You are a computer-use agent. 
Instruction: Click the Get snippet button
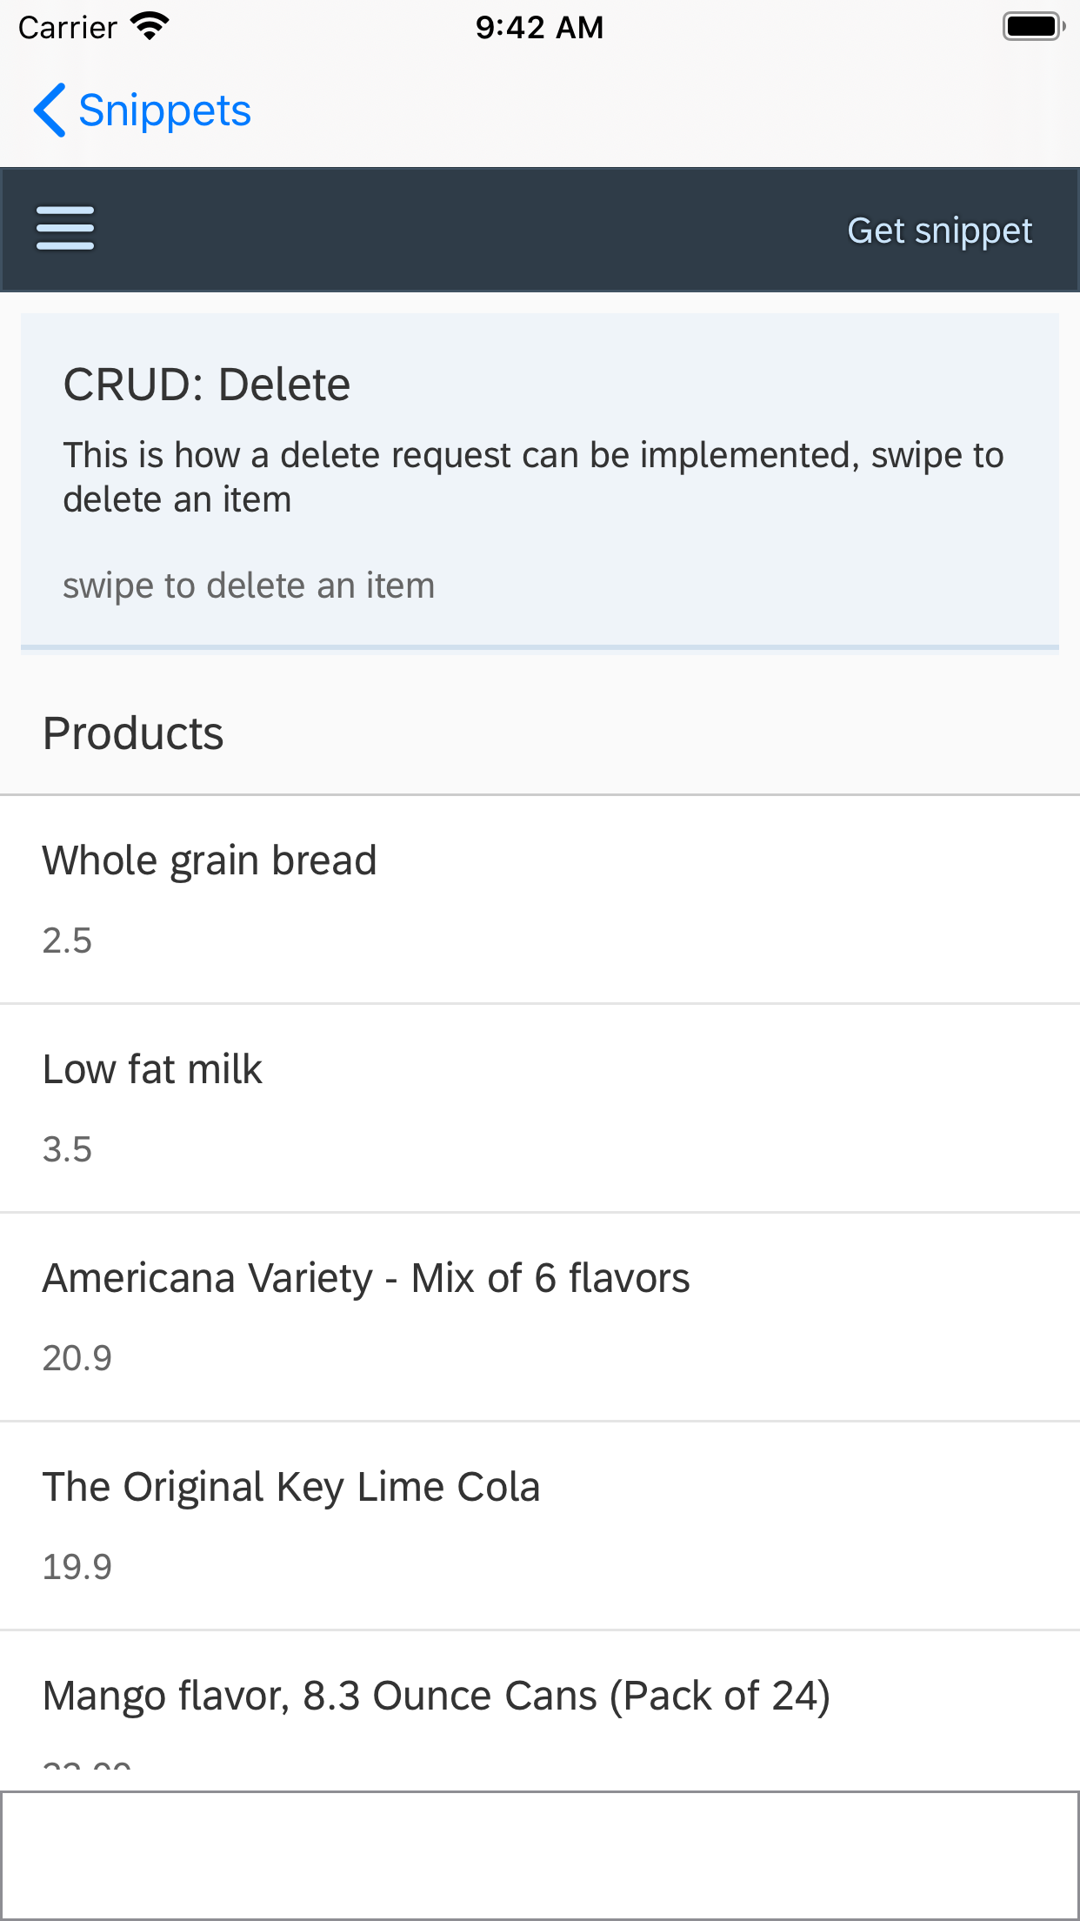(x=939, y=231)
